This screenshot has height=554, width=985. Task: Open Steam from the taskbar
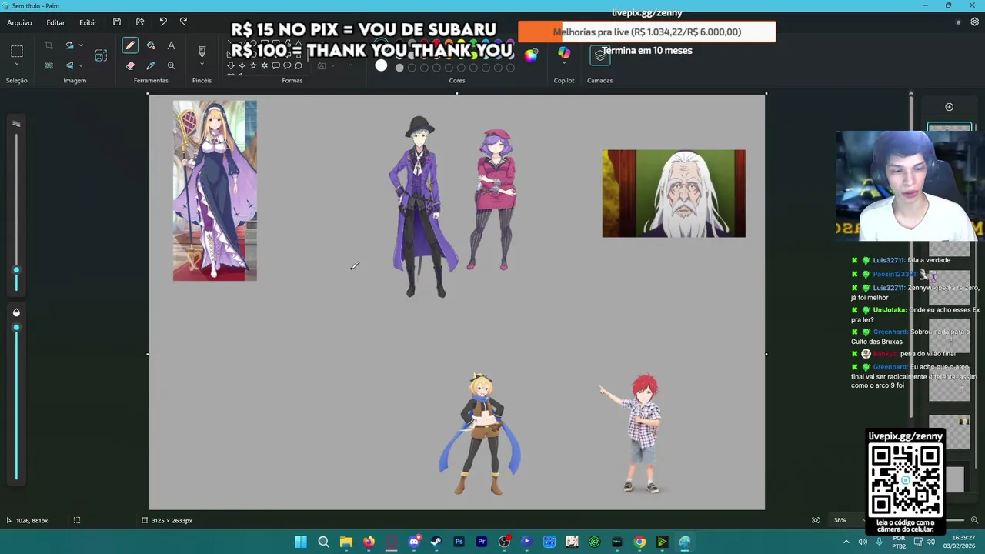pos(436,542)
